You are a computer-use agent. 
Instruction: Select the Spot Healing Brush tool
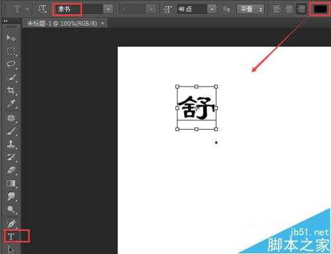pos(11,118)
